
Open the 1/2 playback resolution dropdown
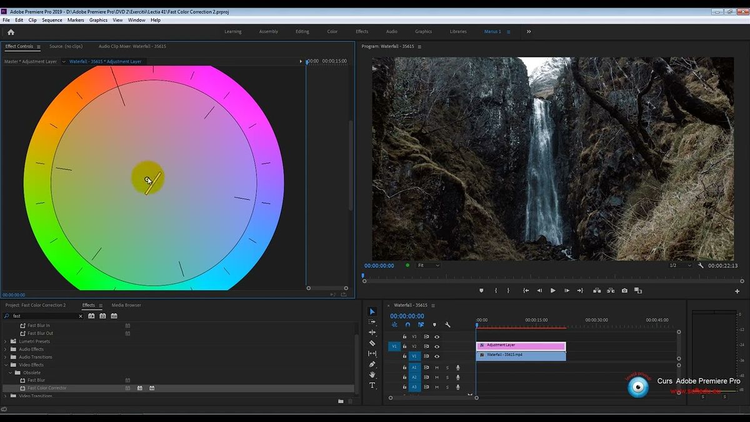coord(680,266)
